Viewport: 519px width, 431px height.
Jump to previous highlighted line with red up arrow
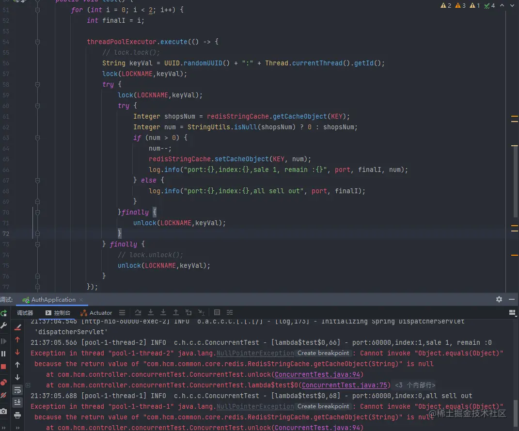(x=17, y=339)
